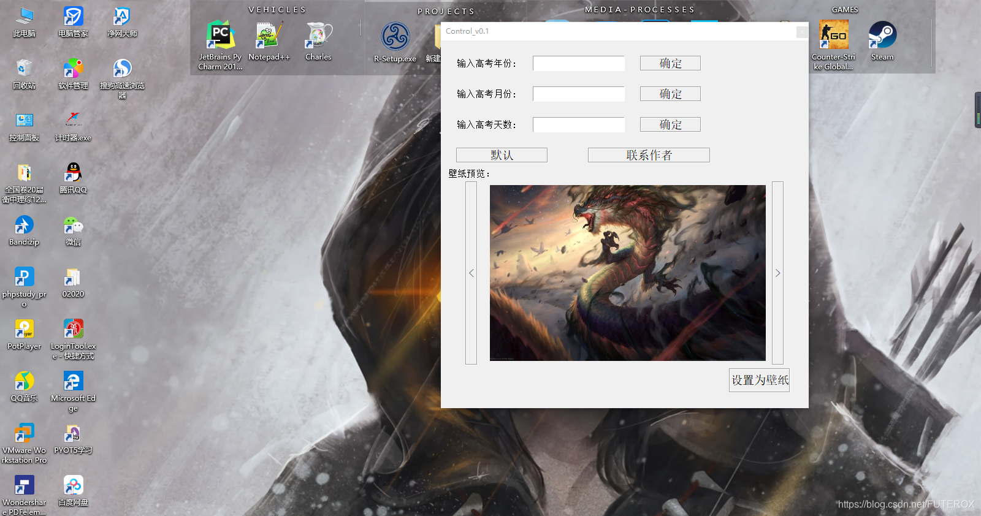Open the 全国卷20届 archive file icon
The height and width of the screenshot is (516, 981).
pos(24,183)
